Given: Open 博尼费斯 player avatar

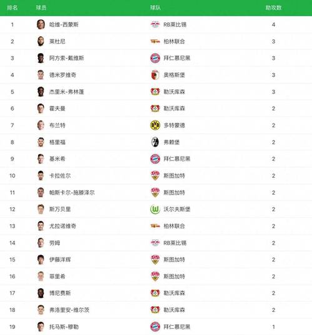Looking at the screenshot, I should coord(41,293).
